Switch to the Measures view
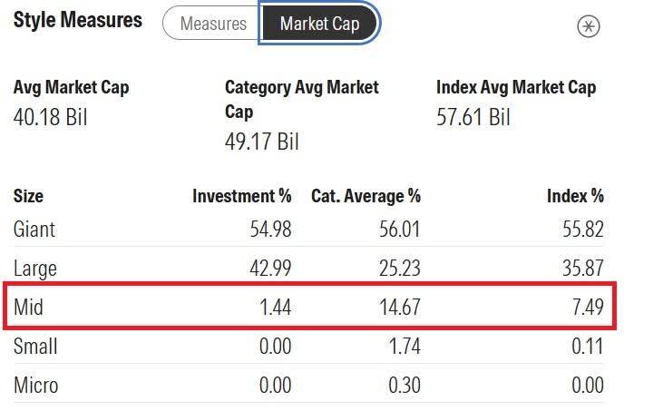The width and height of the screenshot is (663, 411). coord(213,24)
